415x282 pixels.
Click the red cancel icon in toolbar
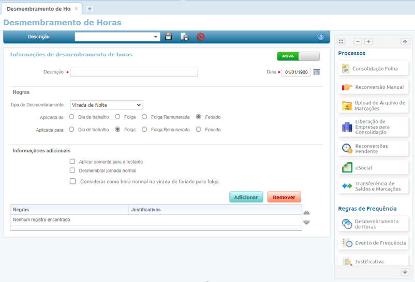[200, 37]
